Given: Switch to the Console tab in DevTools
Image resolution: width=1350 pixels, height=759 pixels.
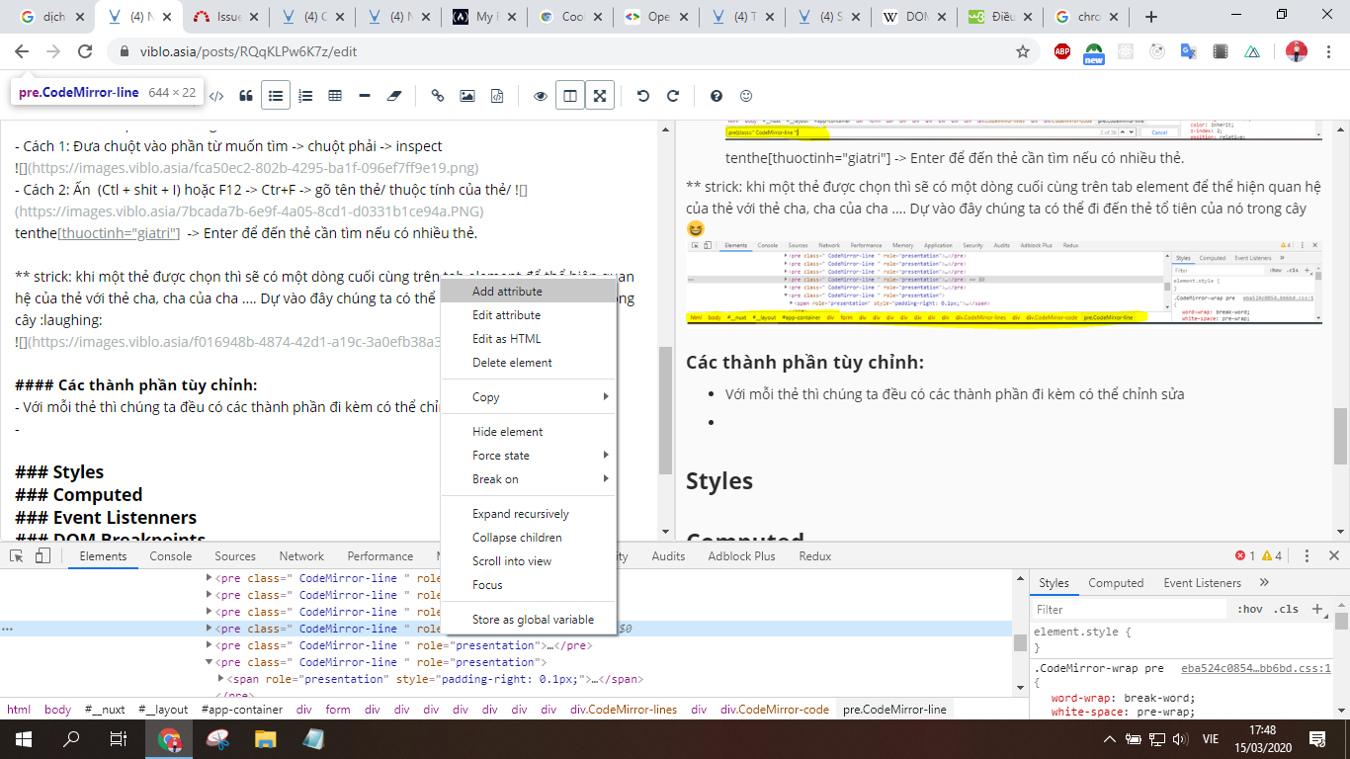Looking at the screenshot, I should click(171, 556).
